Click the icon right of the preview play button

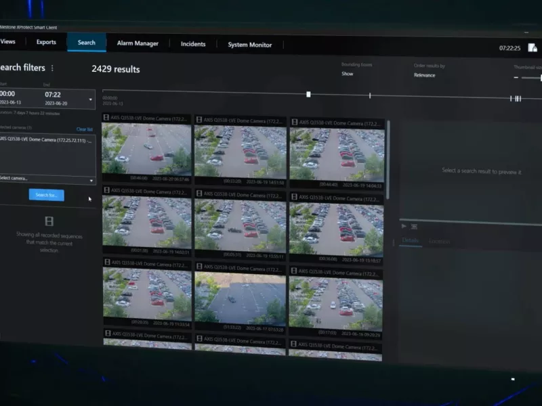pyautogui.click(x=414, y=227)
